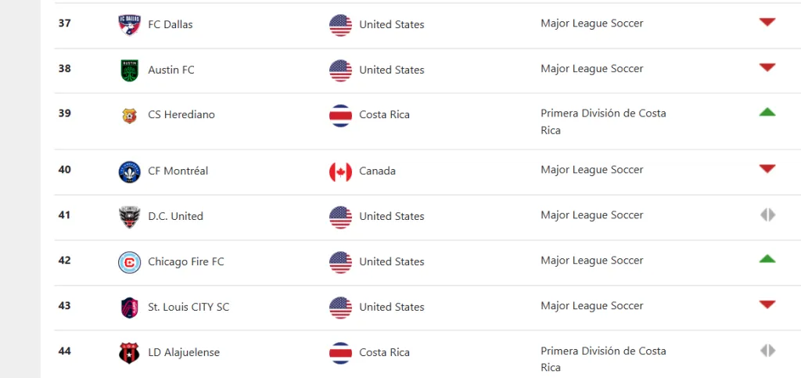Select the St. Louis CITY SC name
801x378 pixels.
coord(189,308)
